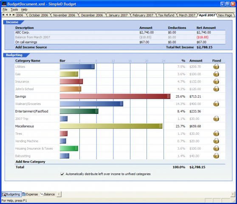The image size is (237, 204).
Task: Open the Tax Refund tab
Action: tap(166, 15)
